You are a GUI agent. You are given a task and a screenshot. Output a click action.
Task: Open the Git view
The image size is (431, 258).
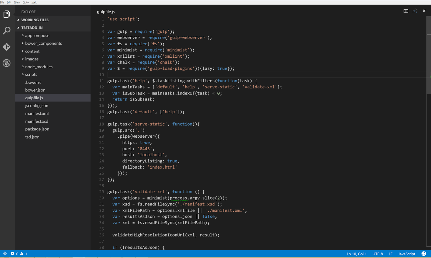pos(6,47)
